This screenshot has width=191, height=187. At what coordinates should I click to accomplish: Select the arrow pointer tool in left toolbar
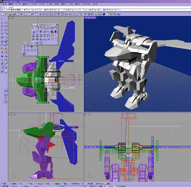(2, 19)
